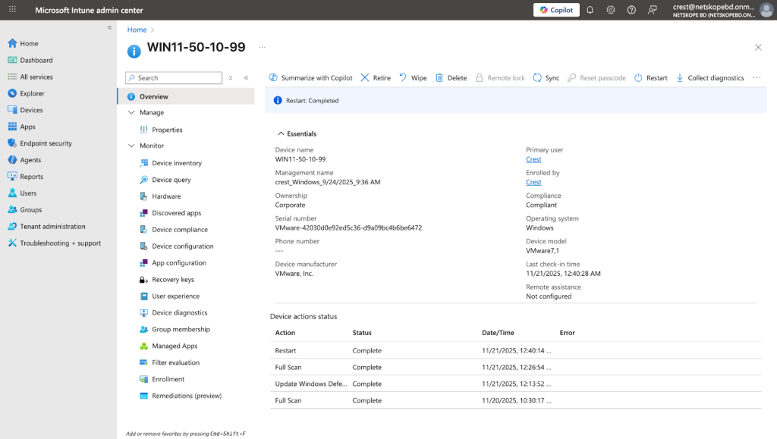Click the device menu Search field
The height and width of the screenshot is (439, 777).
pyautogui.click(x=174, y=77)
